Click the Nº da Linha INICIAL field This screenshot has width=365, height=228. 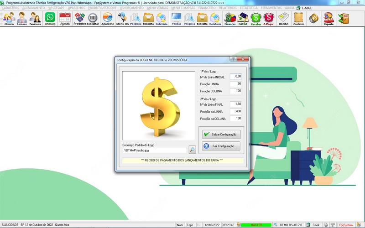tap(235, 77)
